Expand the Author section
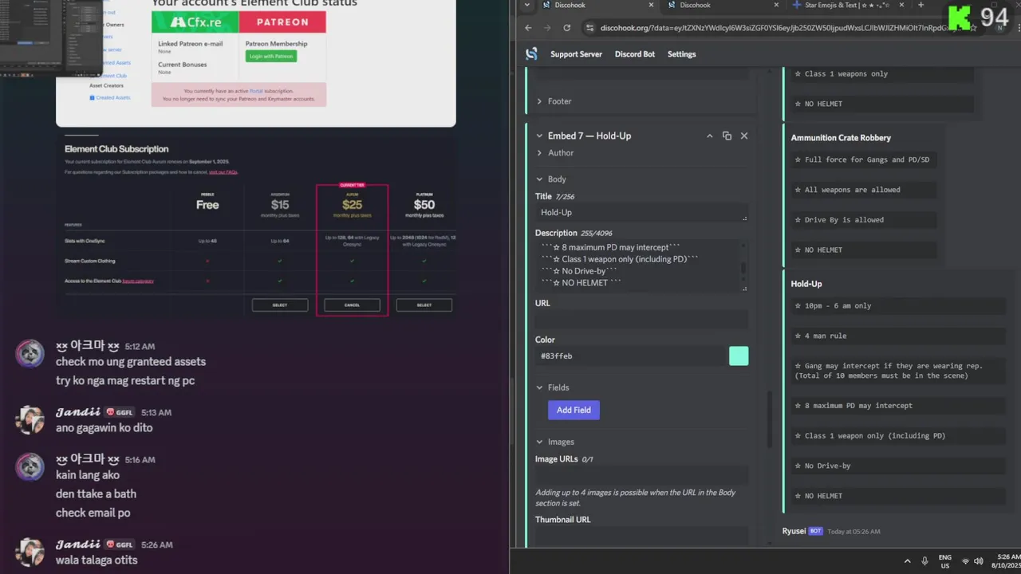 click(x=539, y=153)
